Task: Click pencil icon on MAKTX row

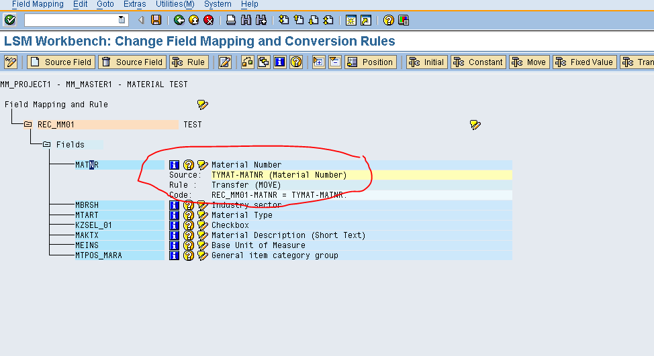Action: tap(203, 235)
